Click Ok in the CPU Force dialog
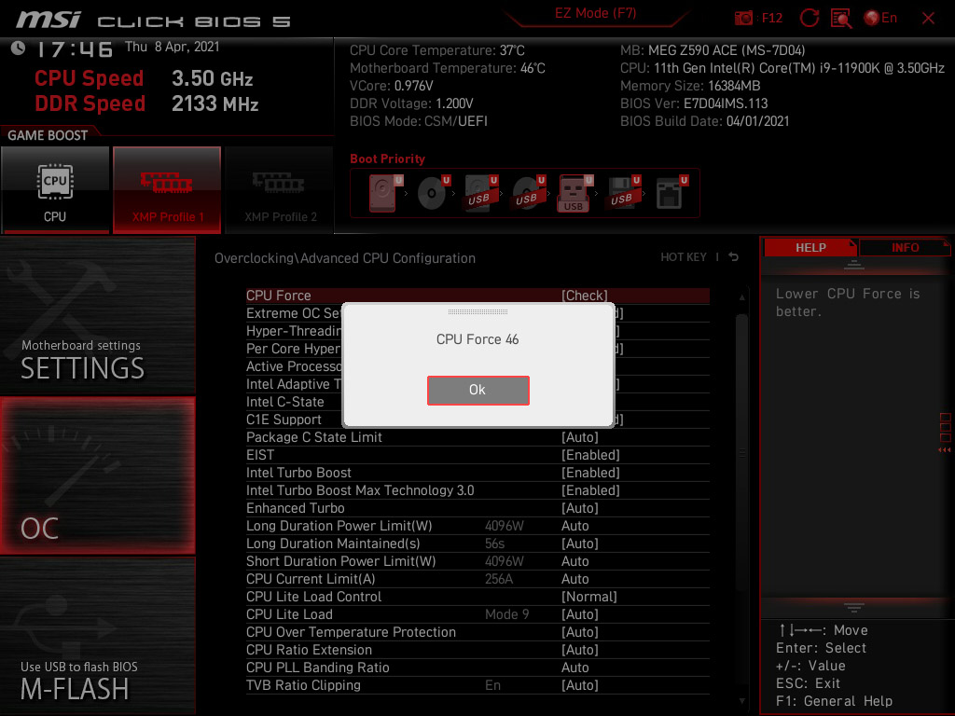The width and height of the screenshot is (955, 716). click(478, 390)
